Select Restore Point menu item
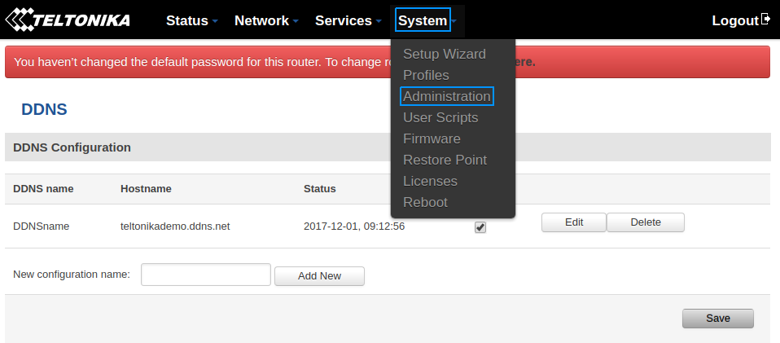Image resolution: width=780 pixels, height=343 pixels. 445,160
